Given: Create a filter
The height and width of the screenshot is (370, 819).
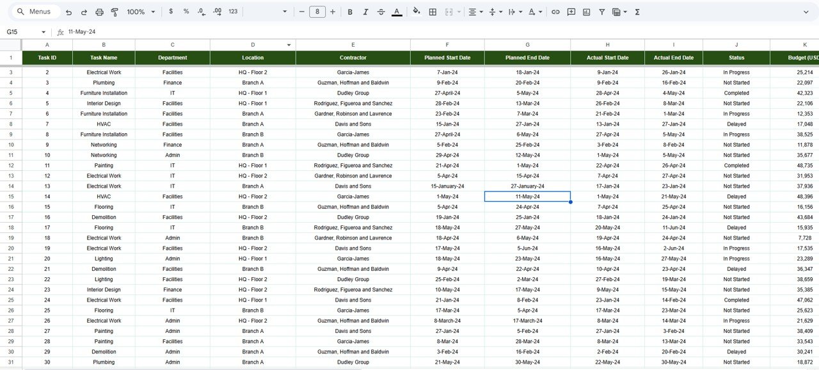Looking at the screenshot, I should tap(602, 12).
